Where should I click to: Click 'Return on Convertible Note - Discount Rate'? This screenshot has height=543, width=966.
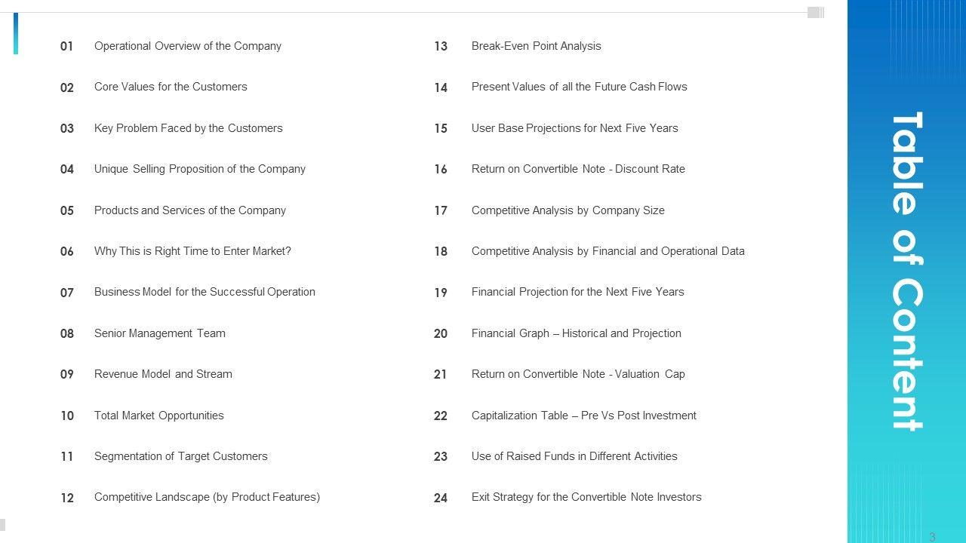[x=578, y=169]
